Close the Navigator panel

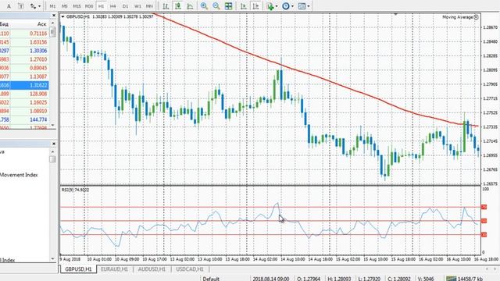[x=54, y=144]
